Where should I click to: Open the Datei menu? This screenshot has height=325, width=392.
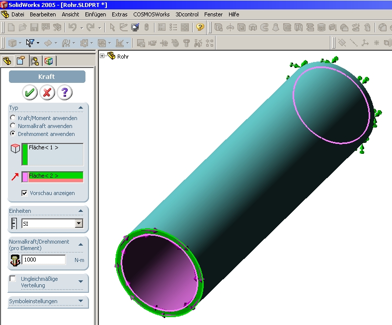click(x=18, y=14)
